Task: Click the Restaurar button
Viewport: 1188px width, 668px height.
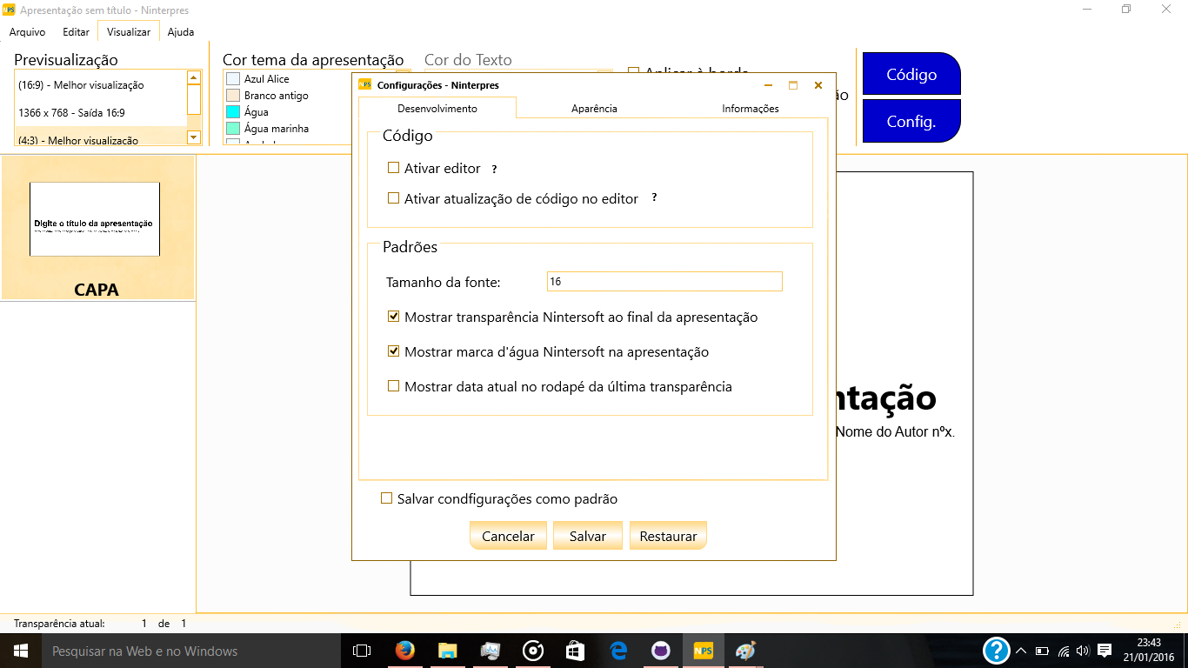Action: (668, 536)
